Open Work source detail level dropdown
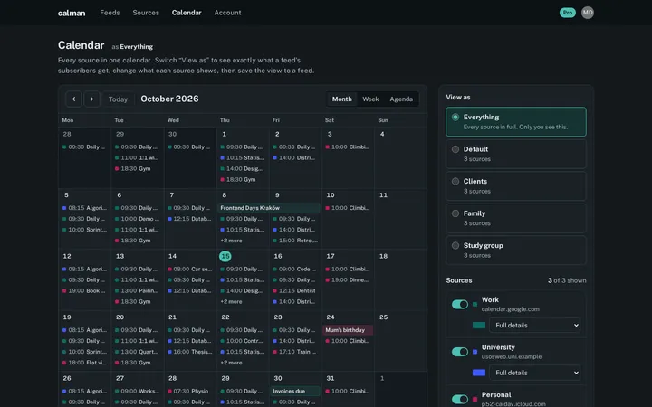This screenshot has height=407, width=652. 535,326
